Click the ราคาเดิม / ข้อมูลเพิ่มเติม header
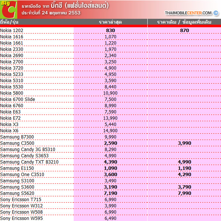The width and height of the screenshot is (221, 221). (184, 22)
